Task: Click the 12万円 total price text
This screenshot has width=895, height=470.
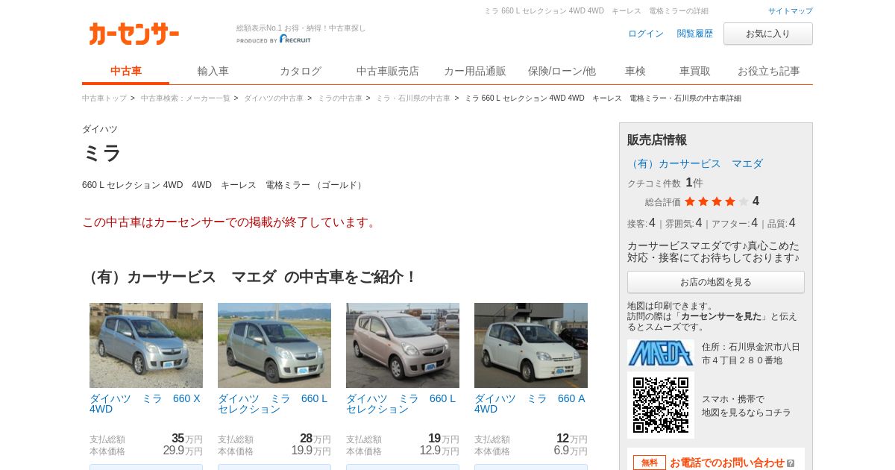Action: point(572,439)
